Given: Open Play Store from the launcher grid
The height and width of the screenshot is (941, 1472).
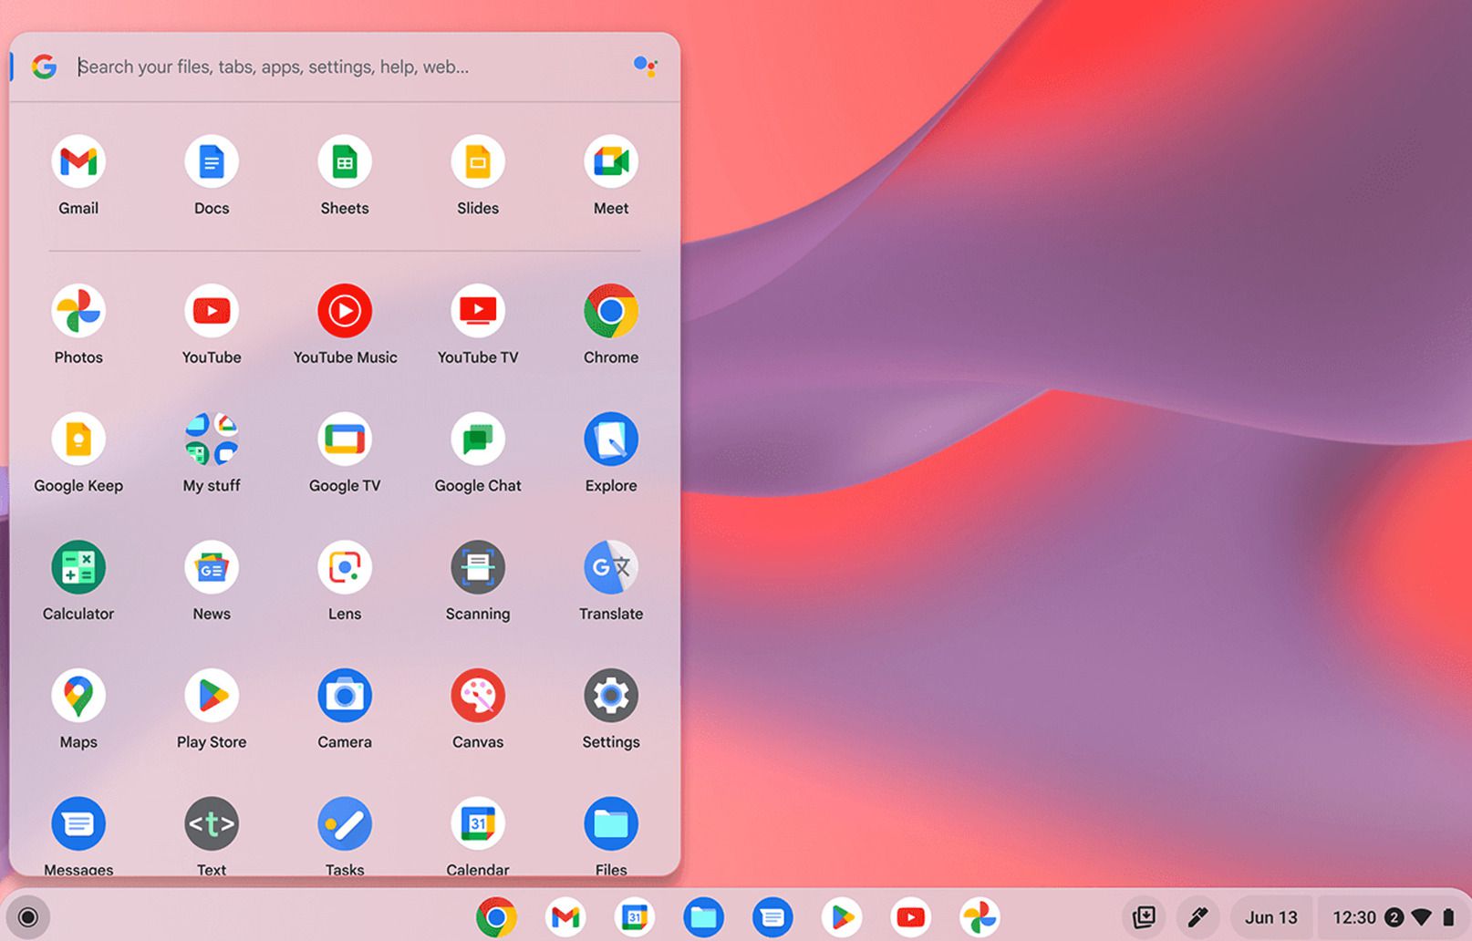Looking at the screenshot, I should coord(212,696).
